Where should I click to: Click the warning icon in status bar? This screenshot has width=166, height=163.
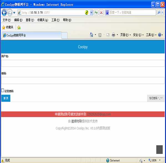pyautogui.click(x=2, y=161)
